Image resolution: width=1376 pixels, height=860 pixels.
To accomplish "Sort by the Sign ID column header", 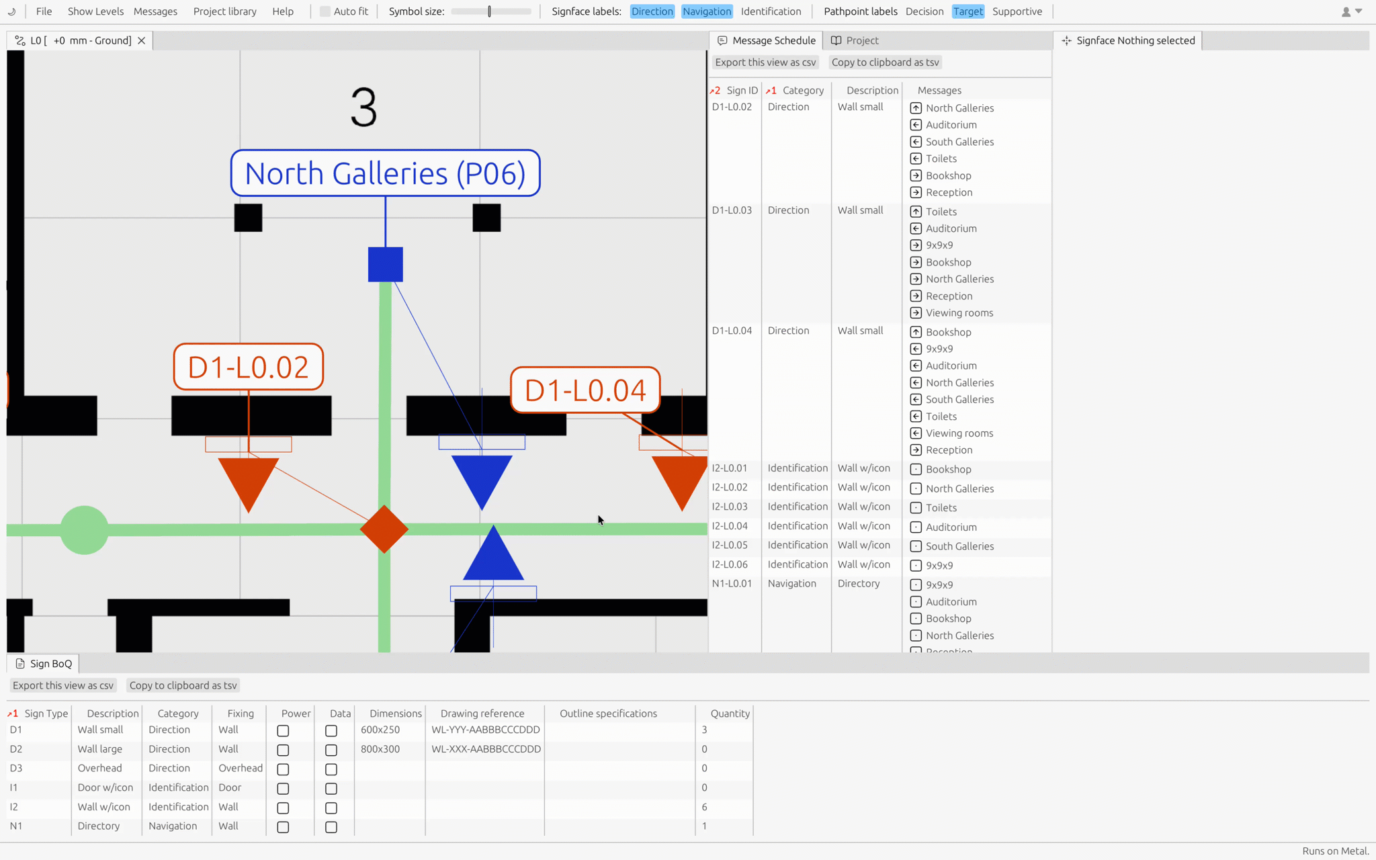I will [742, 90].
